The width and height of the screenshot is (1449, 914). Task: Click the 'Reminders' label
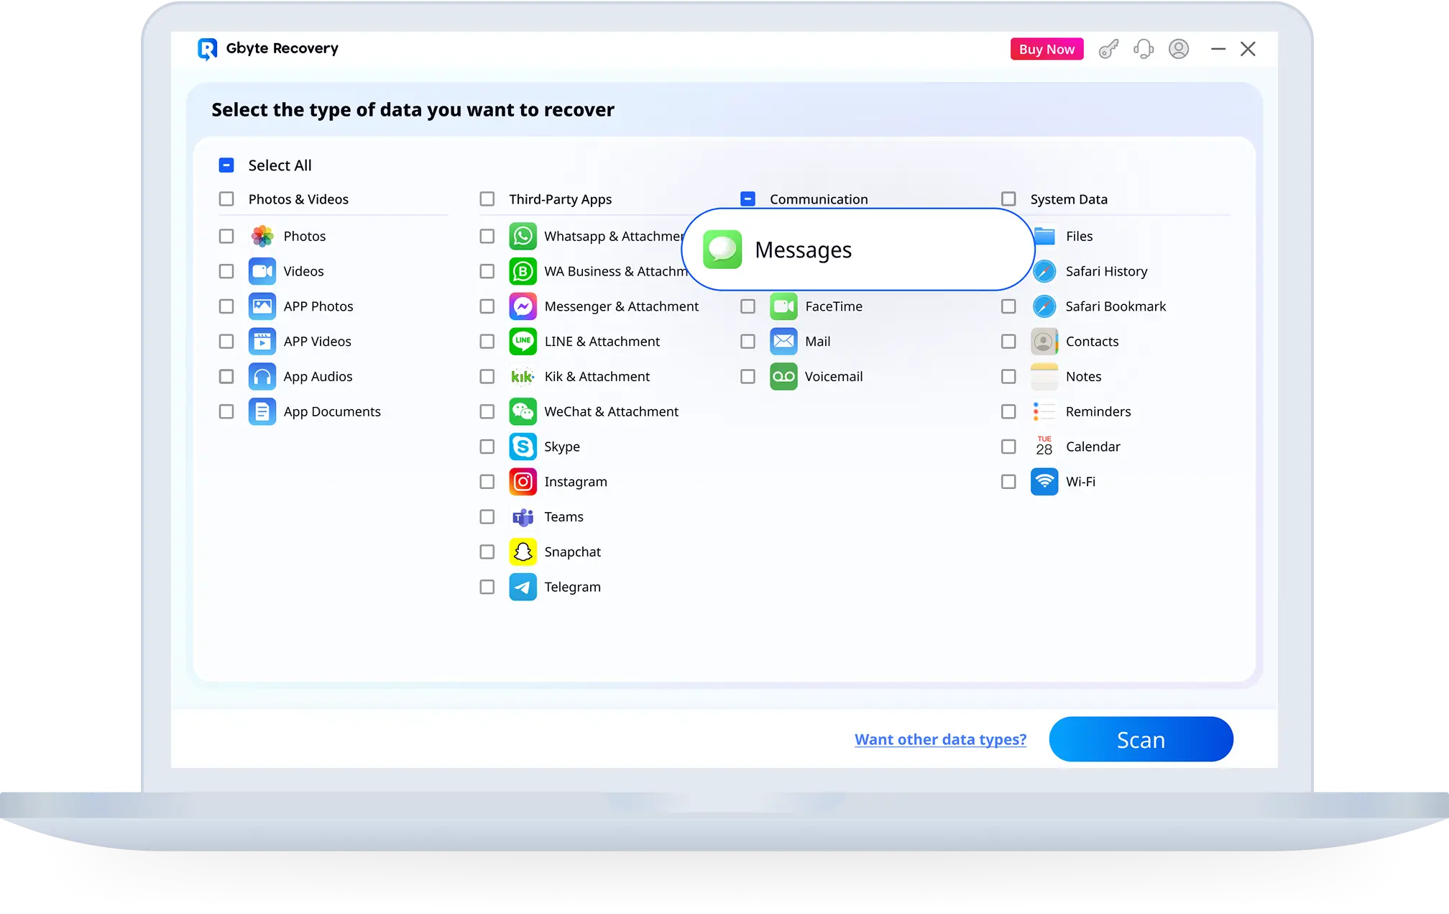(x=1098, y=412)
